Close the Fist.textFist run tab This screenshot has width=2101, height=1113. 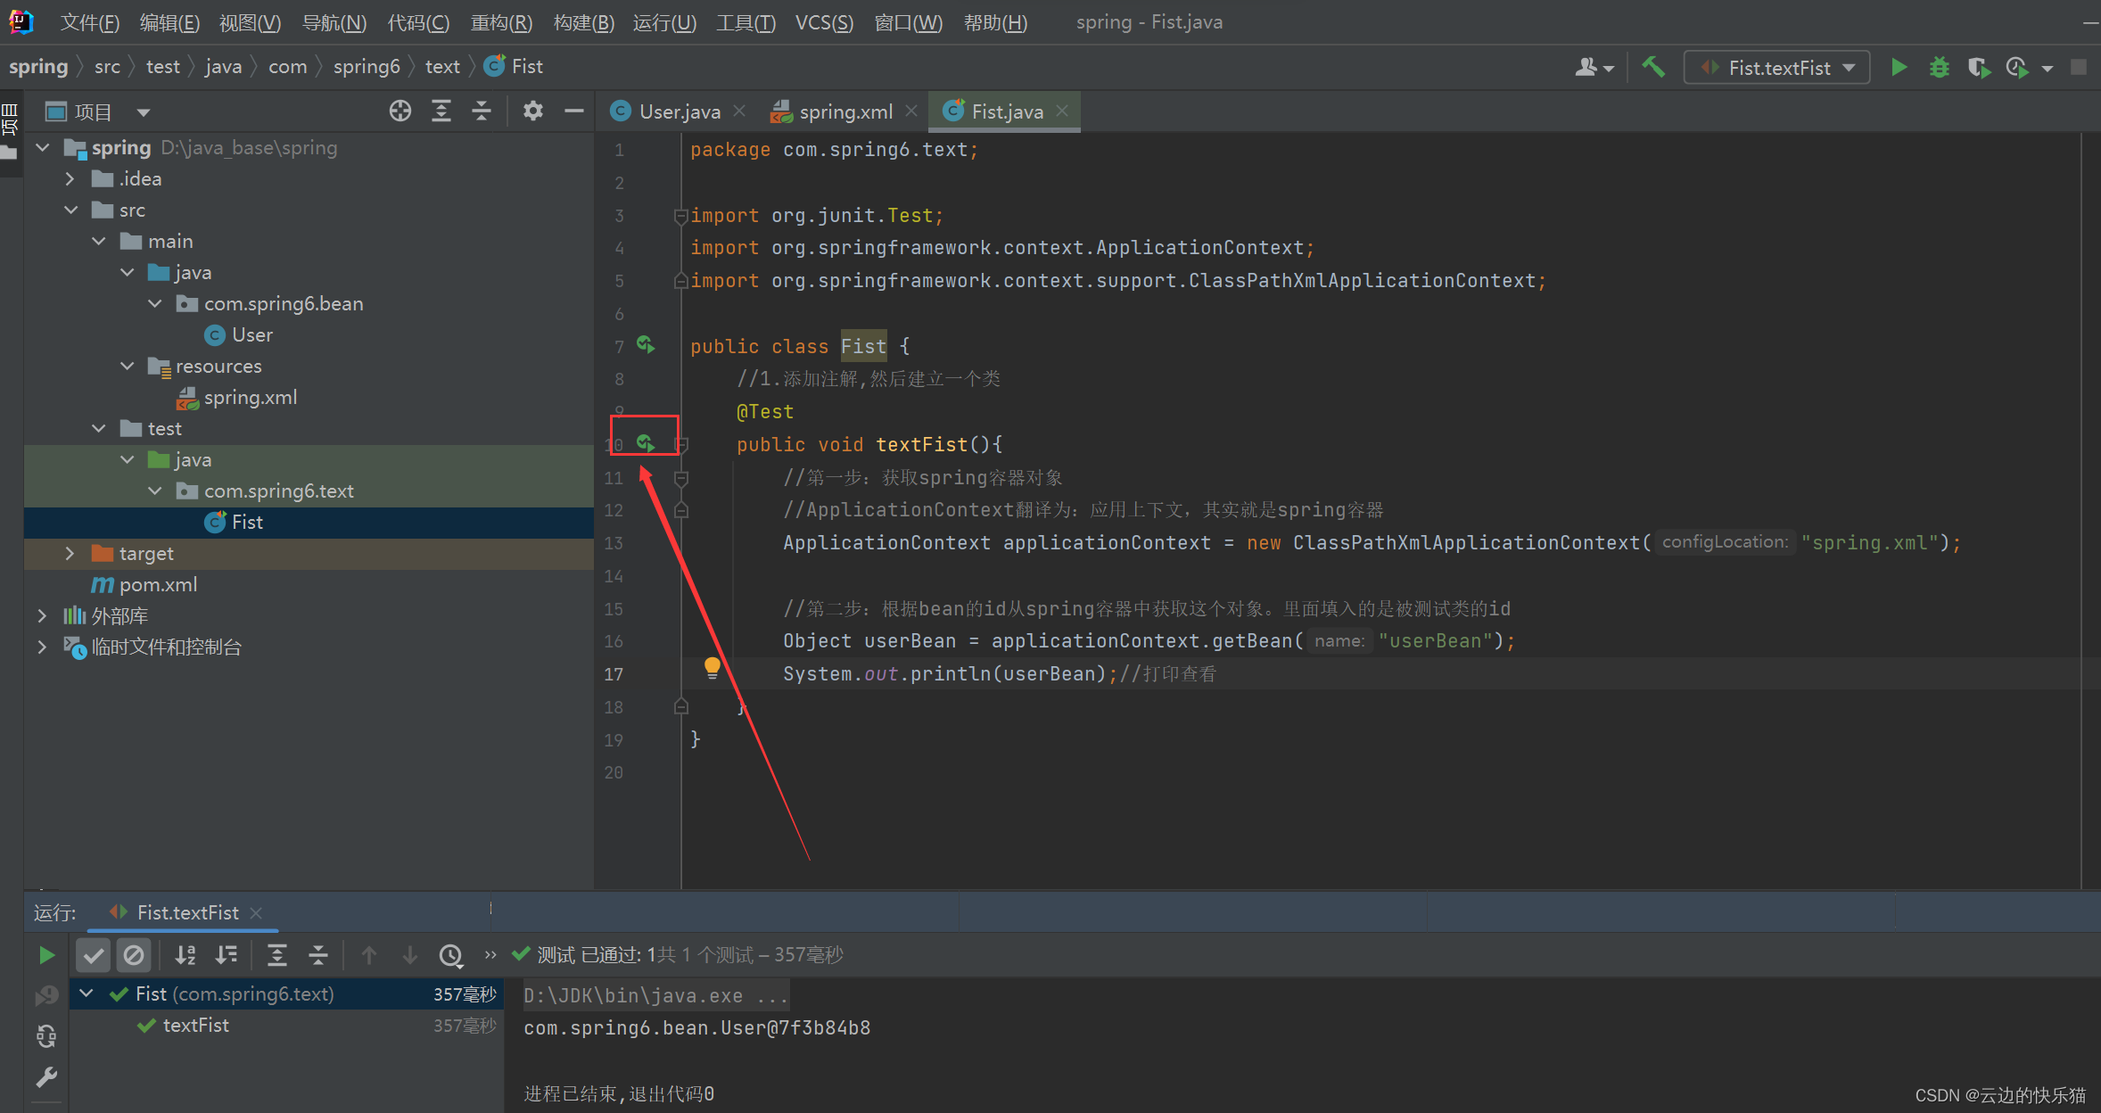pyautogui.click(x=256, y=912)
